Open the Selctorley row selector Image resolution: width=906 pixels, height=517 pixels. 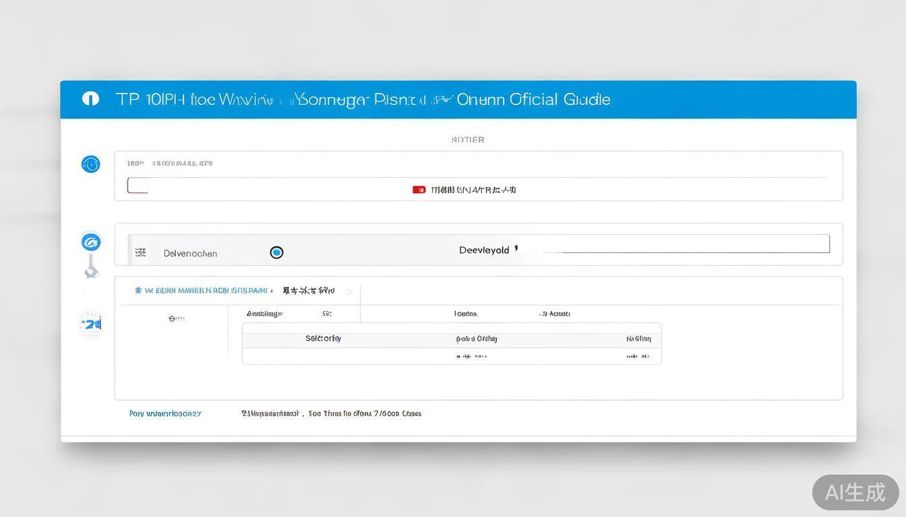323,339
